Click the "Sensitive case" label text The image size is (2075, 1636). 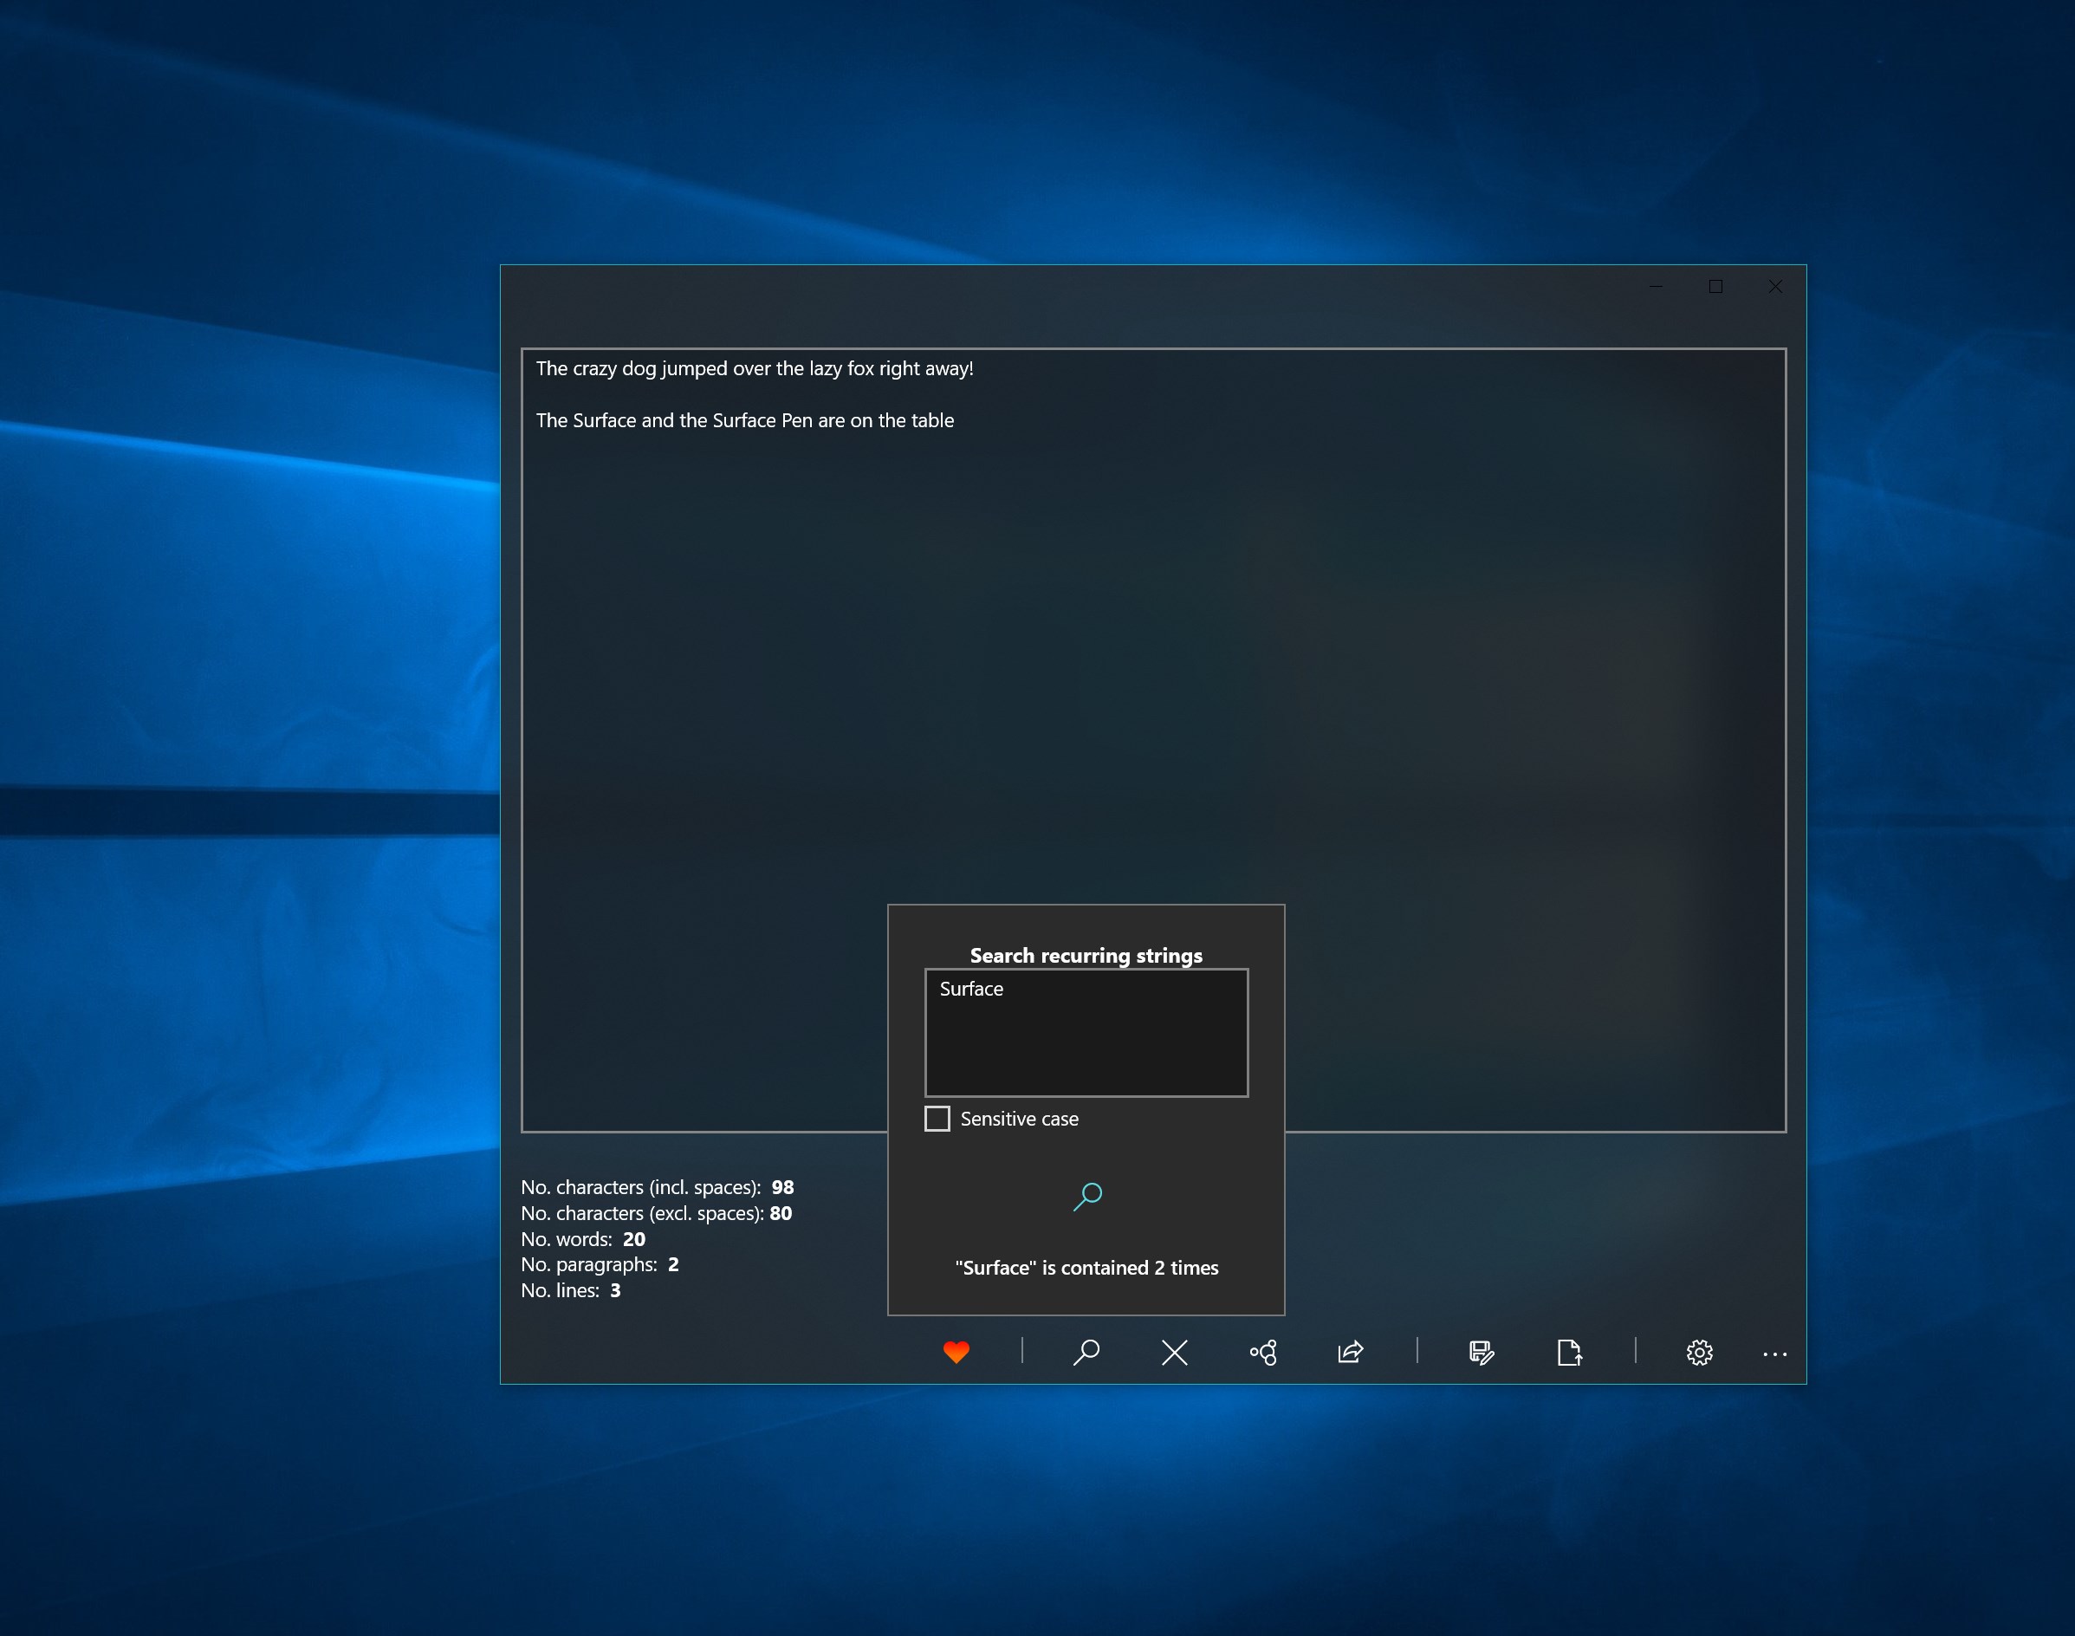coord(1019,1119)
